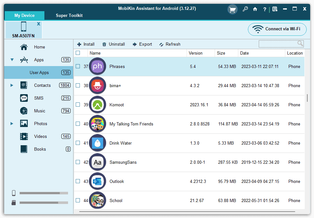Click the Uninstall button
This screenshot has height=218, width=314.
[x=113, y=44]
